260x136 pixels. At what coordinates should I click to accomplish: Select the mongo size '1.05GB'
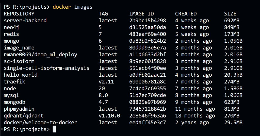point(233,41)
